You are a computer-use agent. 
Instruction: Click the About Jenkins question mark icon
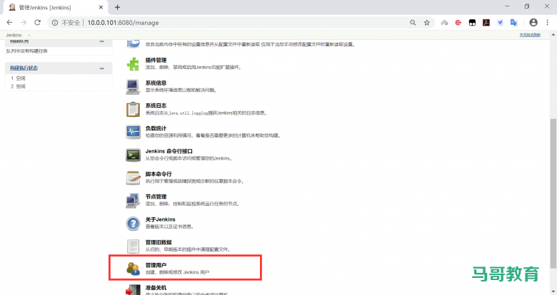(134, 223)
